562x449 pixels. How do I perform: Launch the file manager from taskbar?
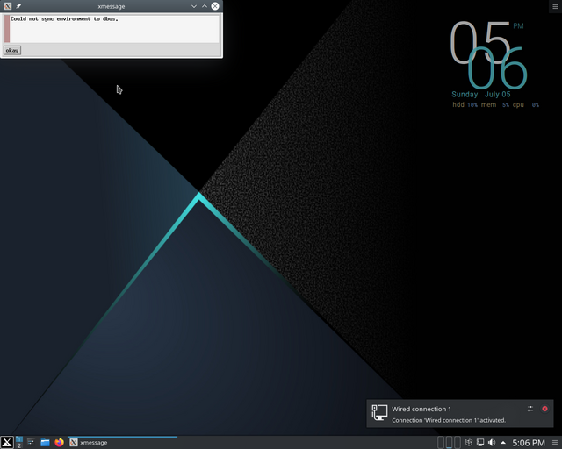click(x=45, y=443)
